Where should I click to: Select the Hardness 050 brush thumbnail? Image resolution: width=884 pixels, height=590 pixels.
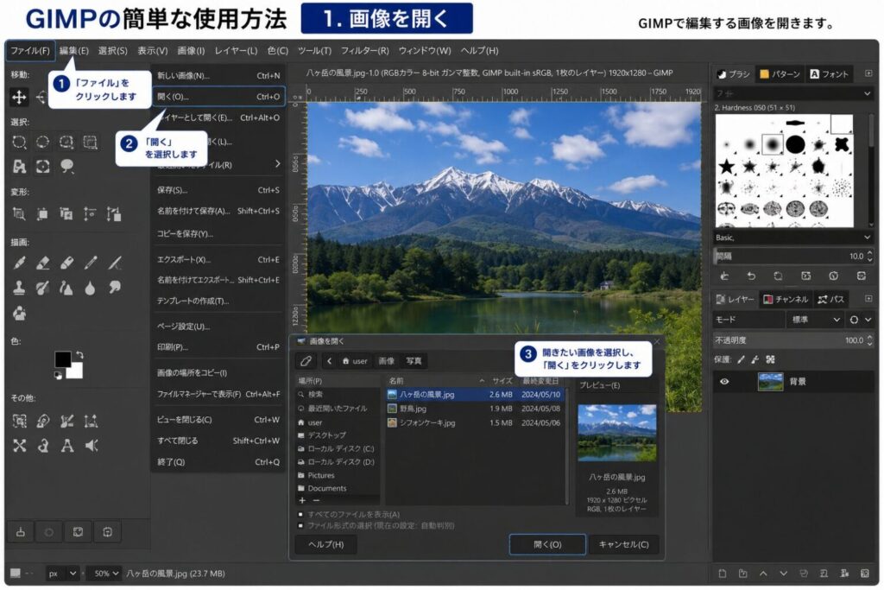[x=773, y=144]
